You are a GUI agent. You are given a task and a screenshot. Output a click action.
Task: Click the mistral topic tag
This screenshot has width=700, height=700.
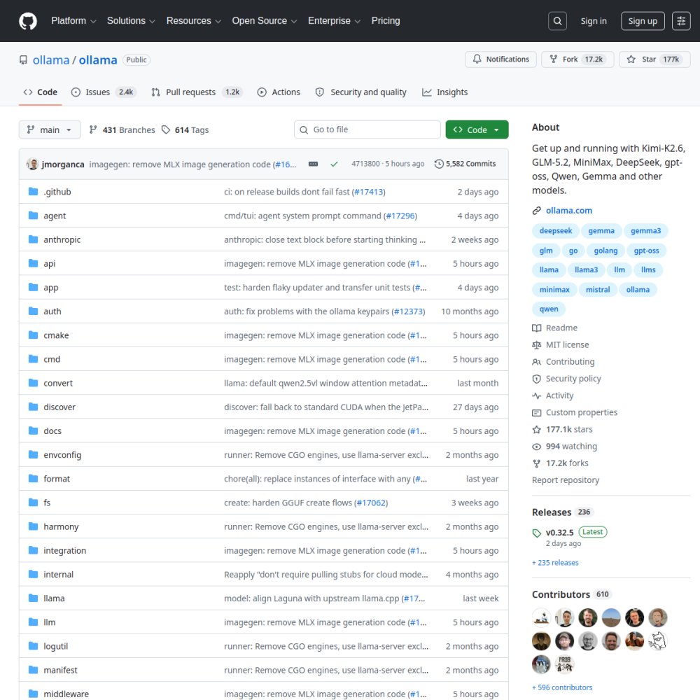tap(597, 290)
